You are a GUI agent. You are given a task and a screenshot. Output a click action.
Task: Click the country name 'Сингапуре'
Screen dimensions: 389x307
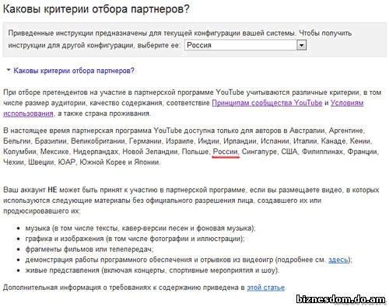tap(259, 152)
